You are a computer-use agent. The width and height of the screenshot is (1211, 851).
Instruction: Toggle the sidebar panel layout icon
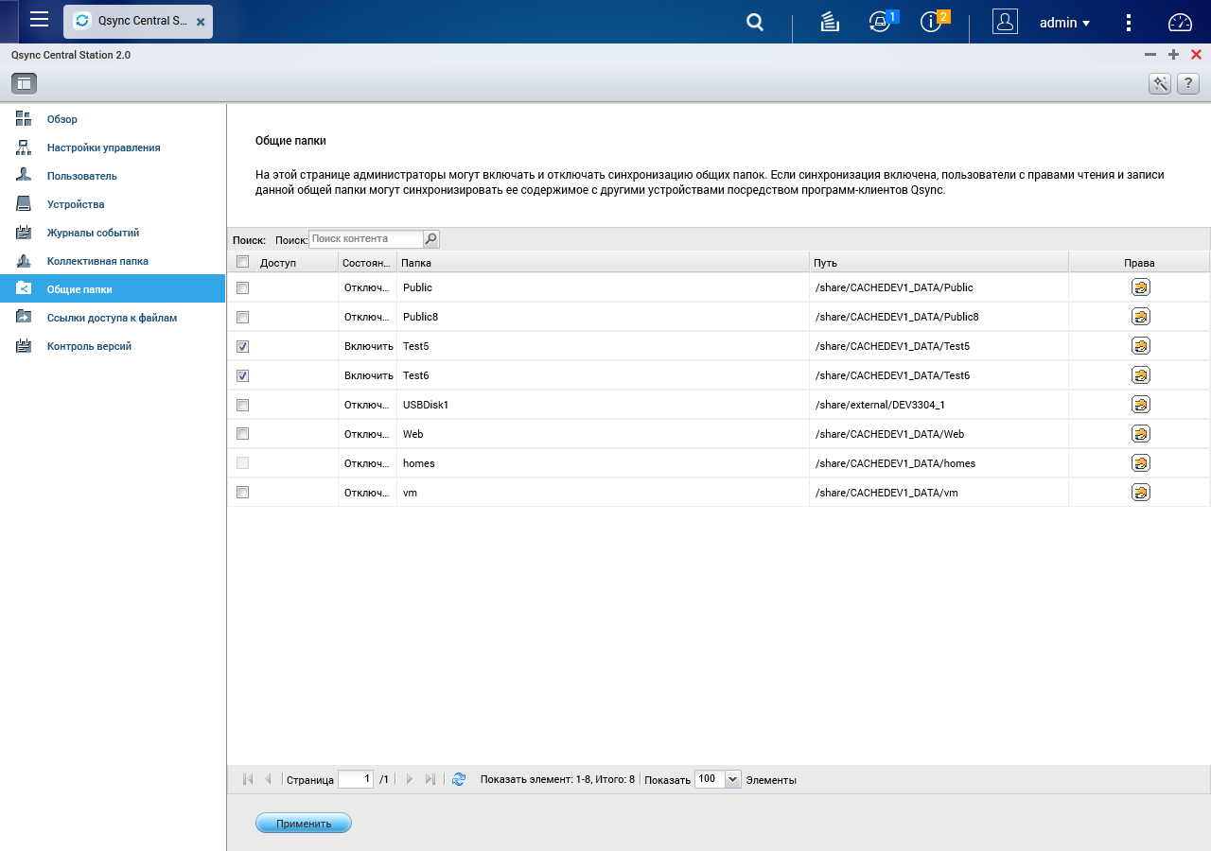tap(24, 83)
